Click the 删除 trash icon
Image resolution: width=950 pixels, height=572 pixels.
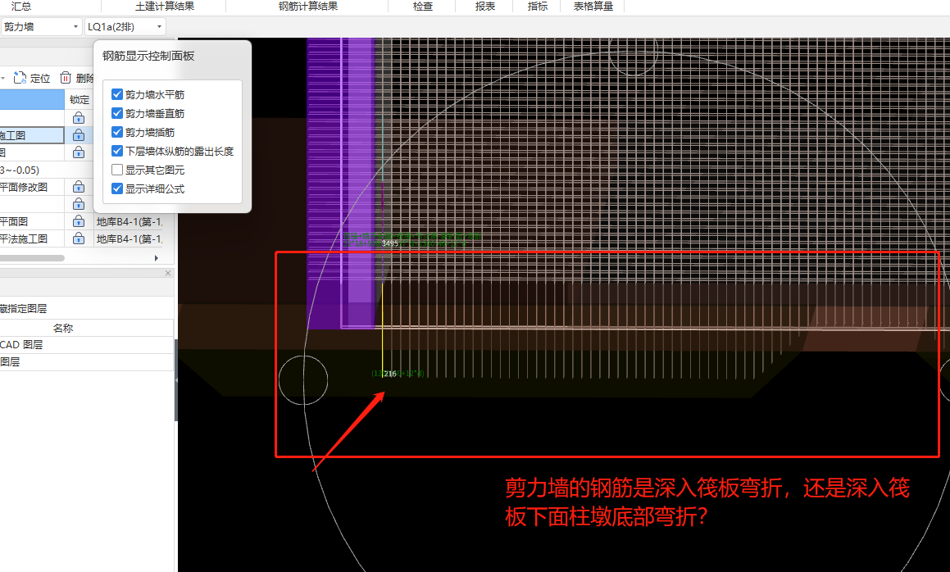[66, 78]
